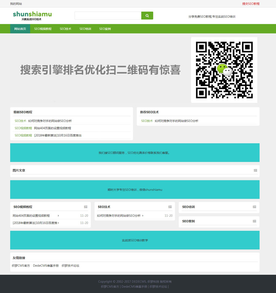
Task: Click 我的网站 link in top bar
Action: (x=16, y=4)
